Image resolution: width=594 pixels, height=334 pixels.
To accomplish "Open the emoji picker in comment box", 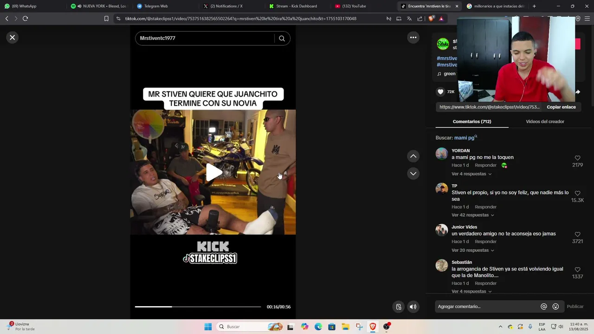I will [x=555, y=307].
